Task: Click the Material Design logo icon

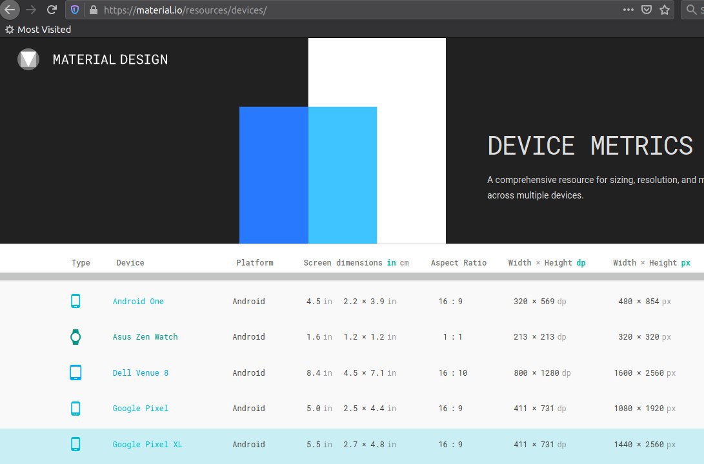Action: pos(28,59)
